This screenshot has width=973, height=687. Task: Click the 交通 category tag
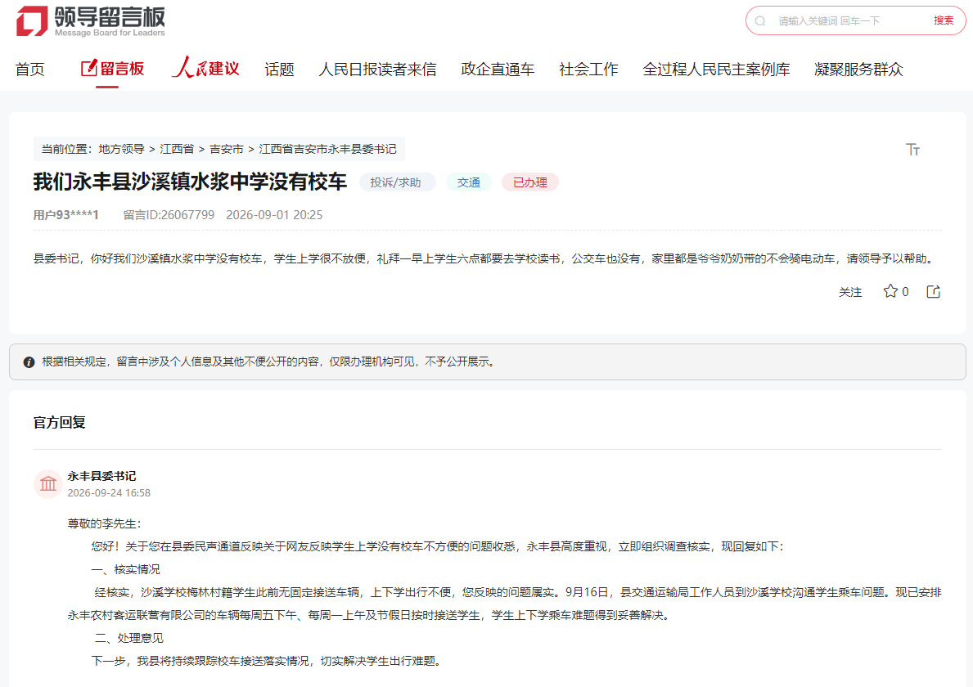coord(469,182)
